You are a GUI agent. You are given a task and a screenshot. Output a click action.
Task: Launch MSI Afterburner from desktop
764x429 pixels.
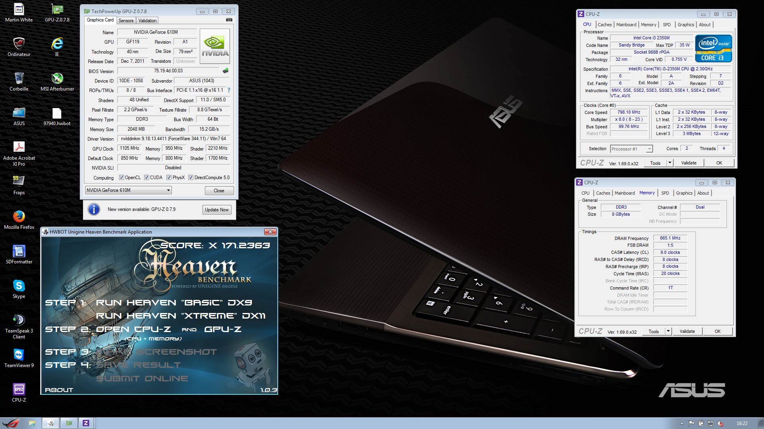tap(57, 81)
